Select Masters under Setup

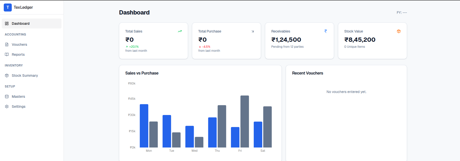click(18, 96)
